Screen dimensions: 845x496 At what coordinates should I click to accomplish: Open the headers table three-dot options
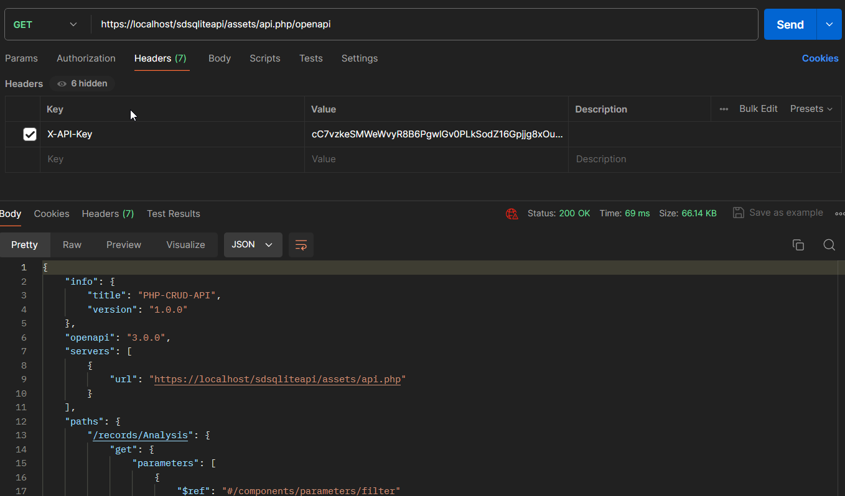click(x=724, y=109)
